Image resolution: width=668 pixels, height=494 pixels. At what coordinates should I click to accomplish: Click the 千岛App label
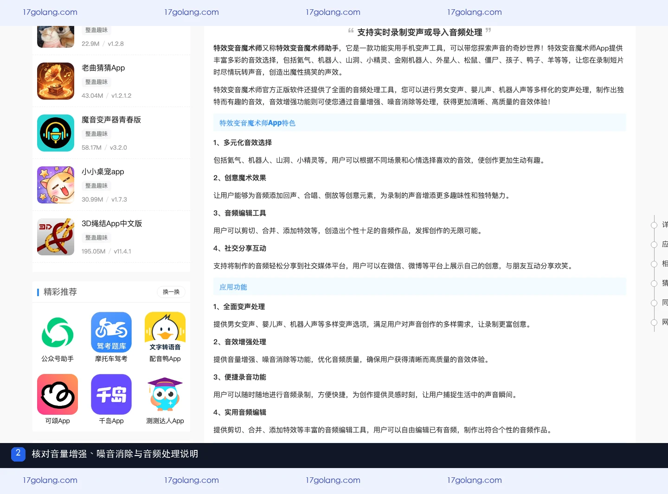[111, 421]
